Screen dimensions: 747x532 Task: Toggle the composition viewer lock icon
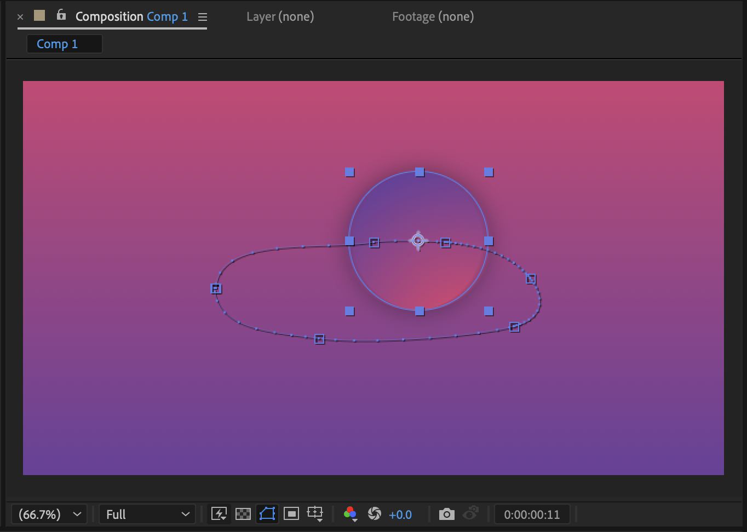(x=61, y=15)
